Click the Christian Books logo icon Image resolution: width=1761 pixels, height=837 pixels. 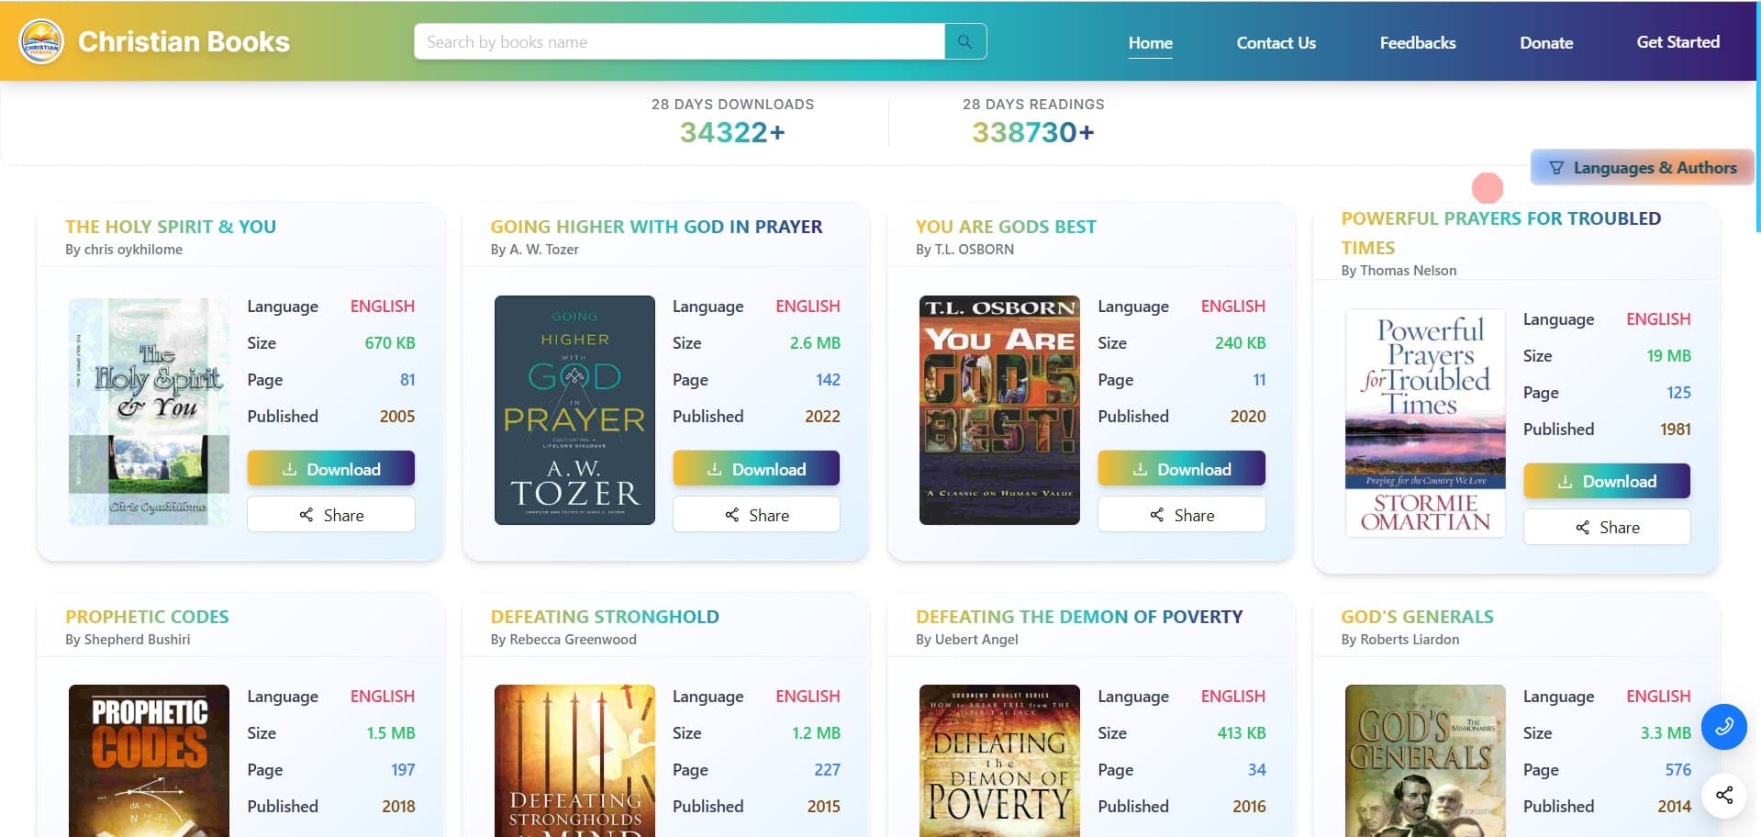pyautogui.click(x=41, y=41)
